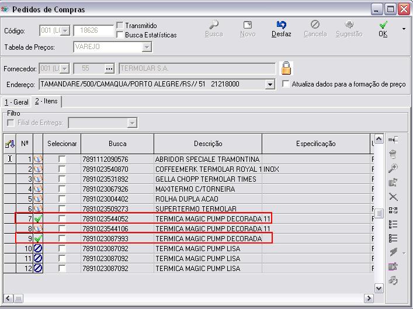Expand the Endereço address dropdown
The height and width of the screenshot is (309, 413).
pyautogui.click(x=269, y=85)
